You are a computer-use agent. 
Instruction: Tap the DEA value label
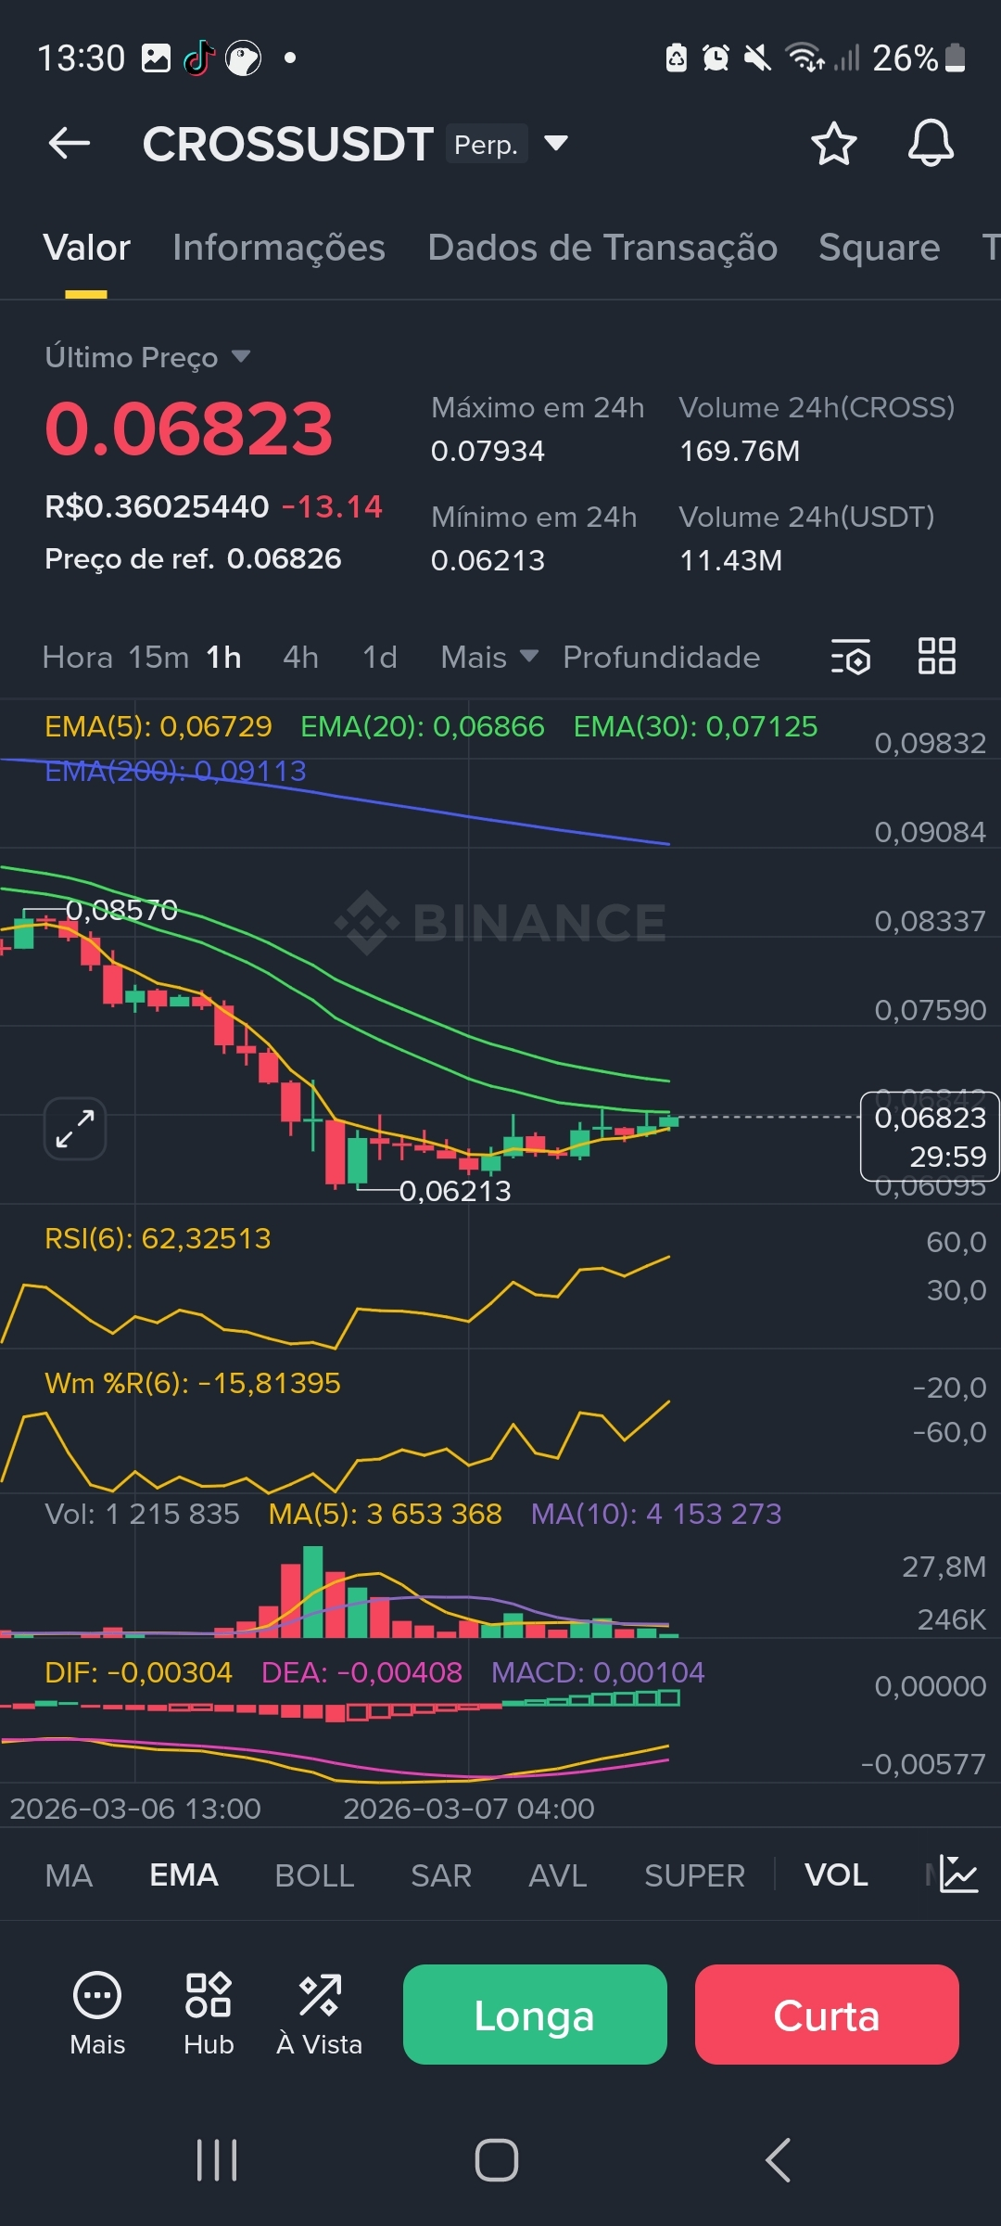pos(361,1672)
